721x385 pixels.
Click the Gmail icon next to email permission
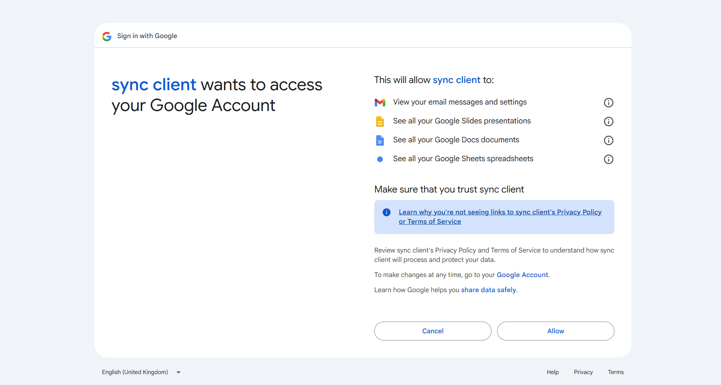click(380, 102)
